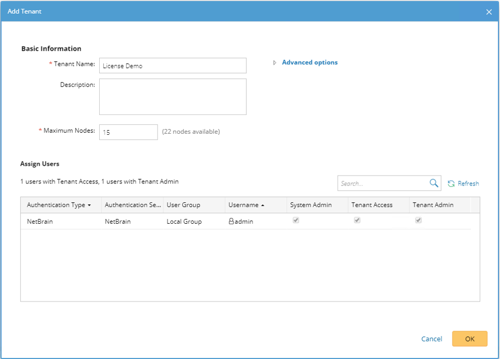
Task: Open the Advanced options link
Action: coord(309,62)
